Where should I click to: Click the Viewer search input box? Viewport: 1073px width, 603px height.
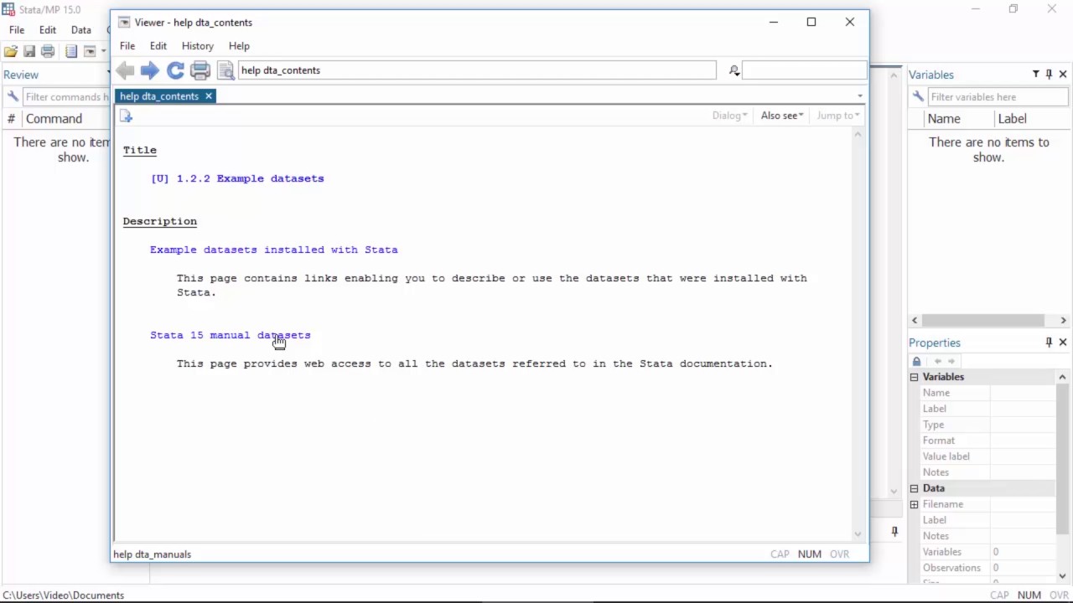[x=804, y=70]
